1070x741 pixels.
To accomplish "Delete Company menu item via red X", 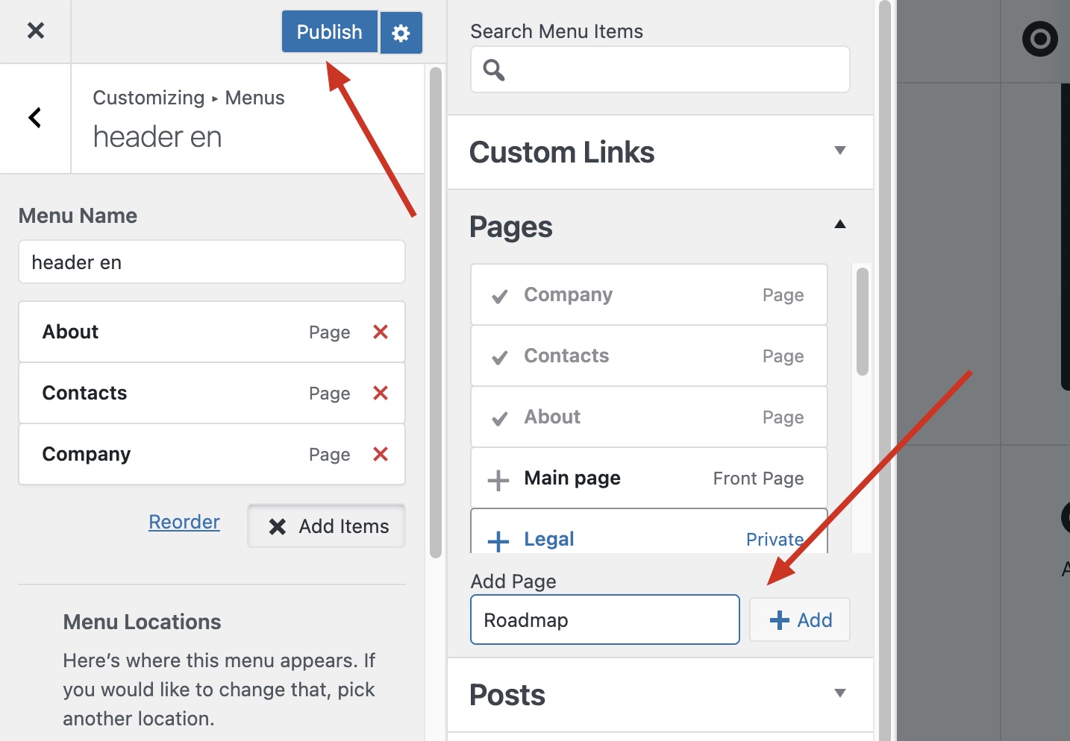I will [x=380, y=454].
